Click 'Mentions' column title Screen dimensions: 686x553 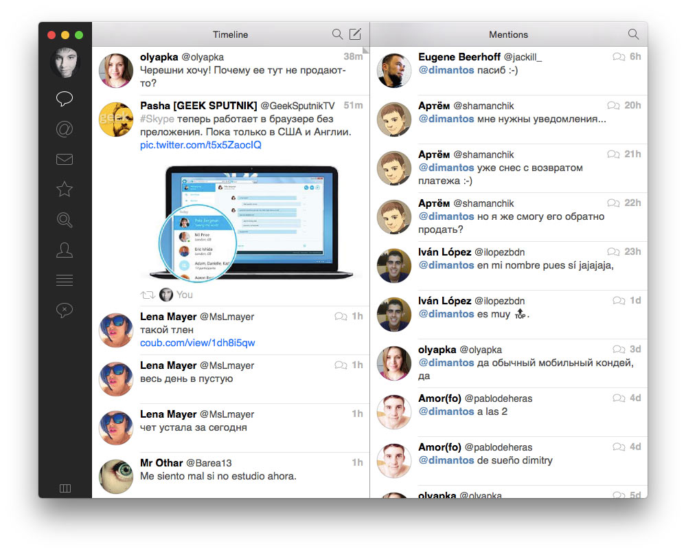click(x=508, y=34)
